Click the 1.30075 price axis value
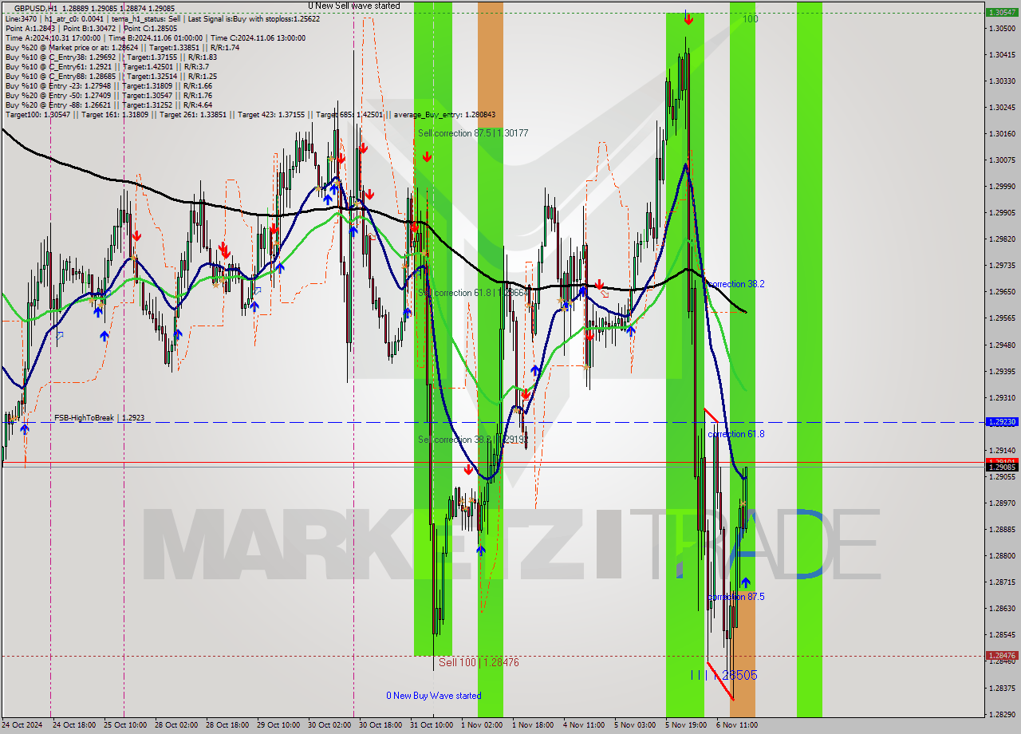 coord(1002,160)
